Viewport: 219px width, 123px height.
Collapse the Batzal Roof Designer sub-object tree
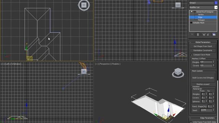point(195,12)
